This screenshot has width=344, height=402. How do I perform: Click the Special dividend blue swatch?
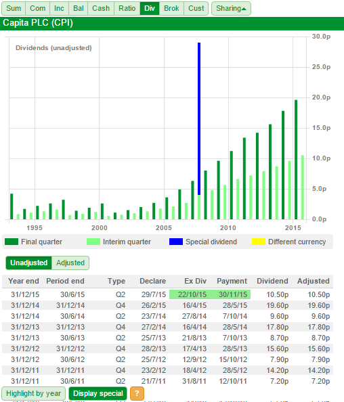(176, 242)
